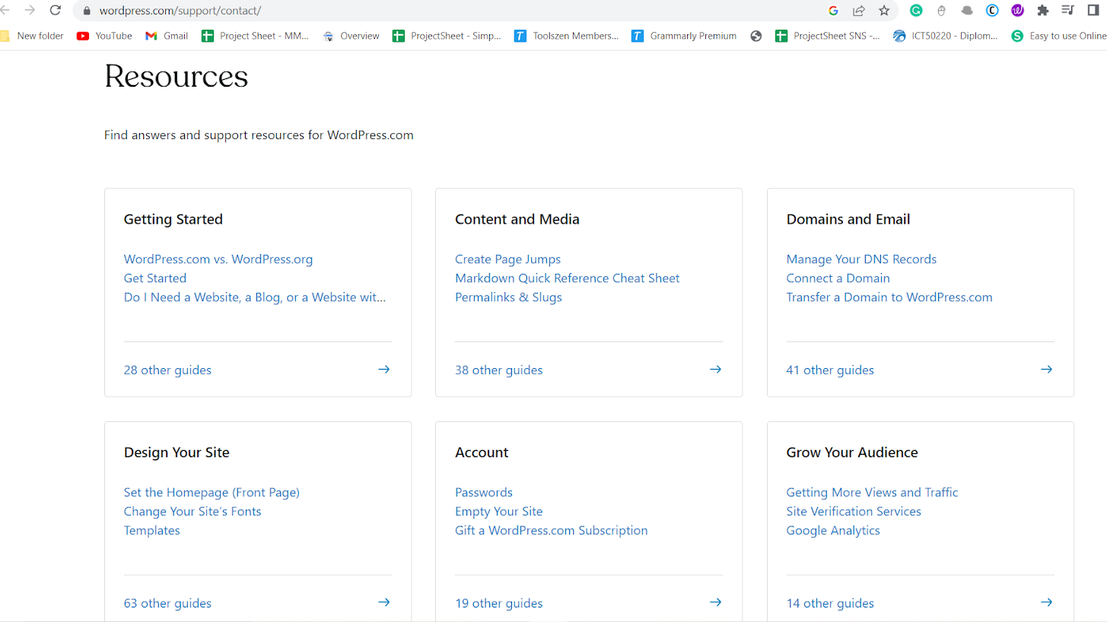Image resolution: width=1107 pixels, height=622 pixels.
Task: Open the Grammarly extension icon
Action: (x=917, y=11)
